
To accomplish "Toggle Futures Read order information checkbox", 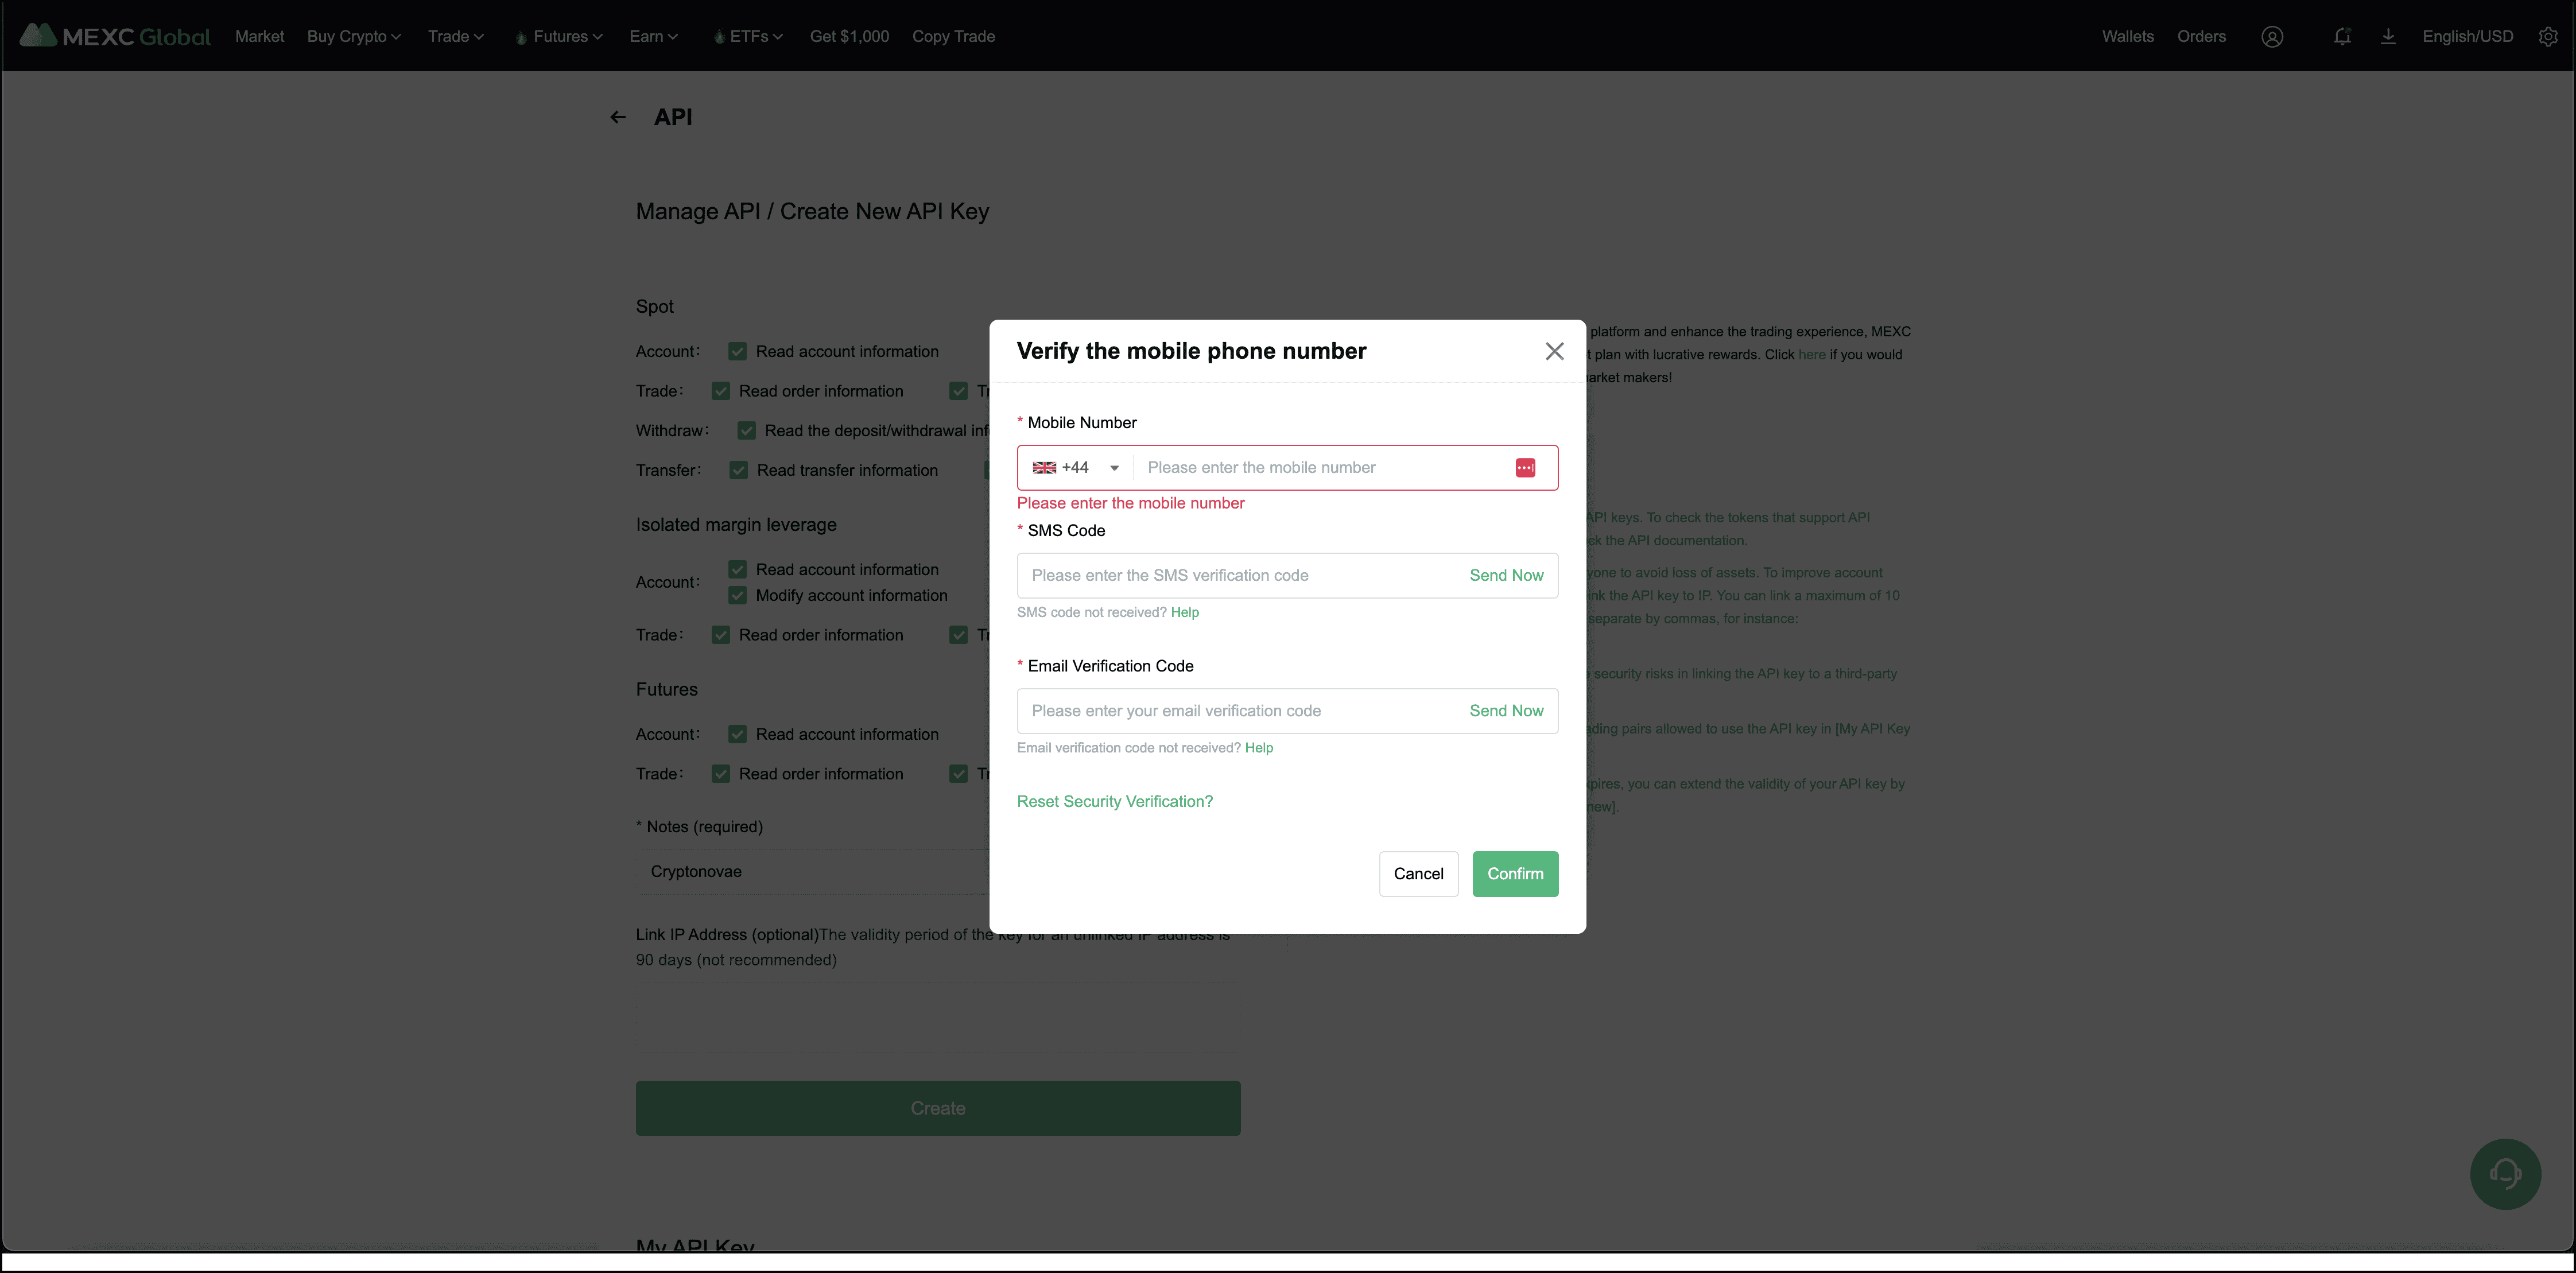I will click(721, 774).
